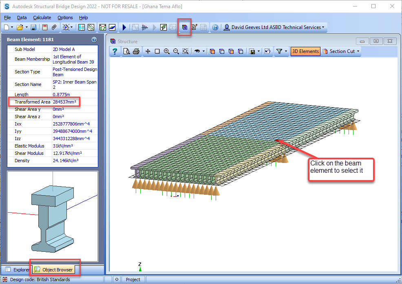Viewport: 402px width, 284px height.
Task: Click the Transformed Area value 284537mm²
Action: (x=64, y=102)
